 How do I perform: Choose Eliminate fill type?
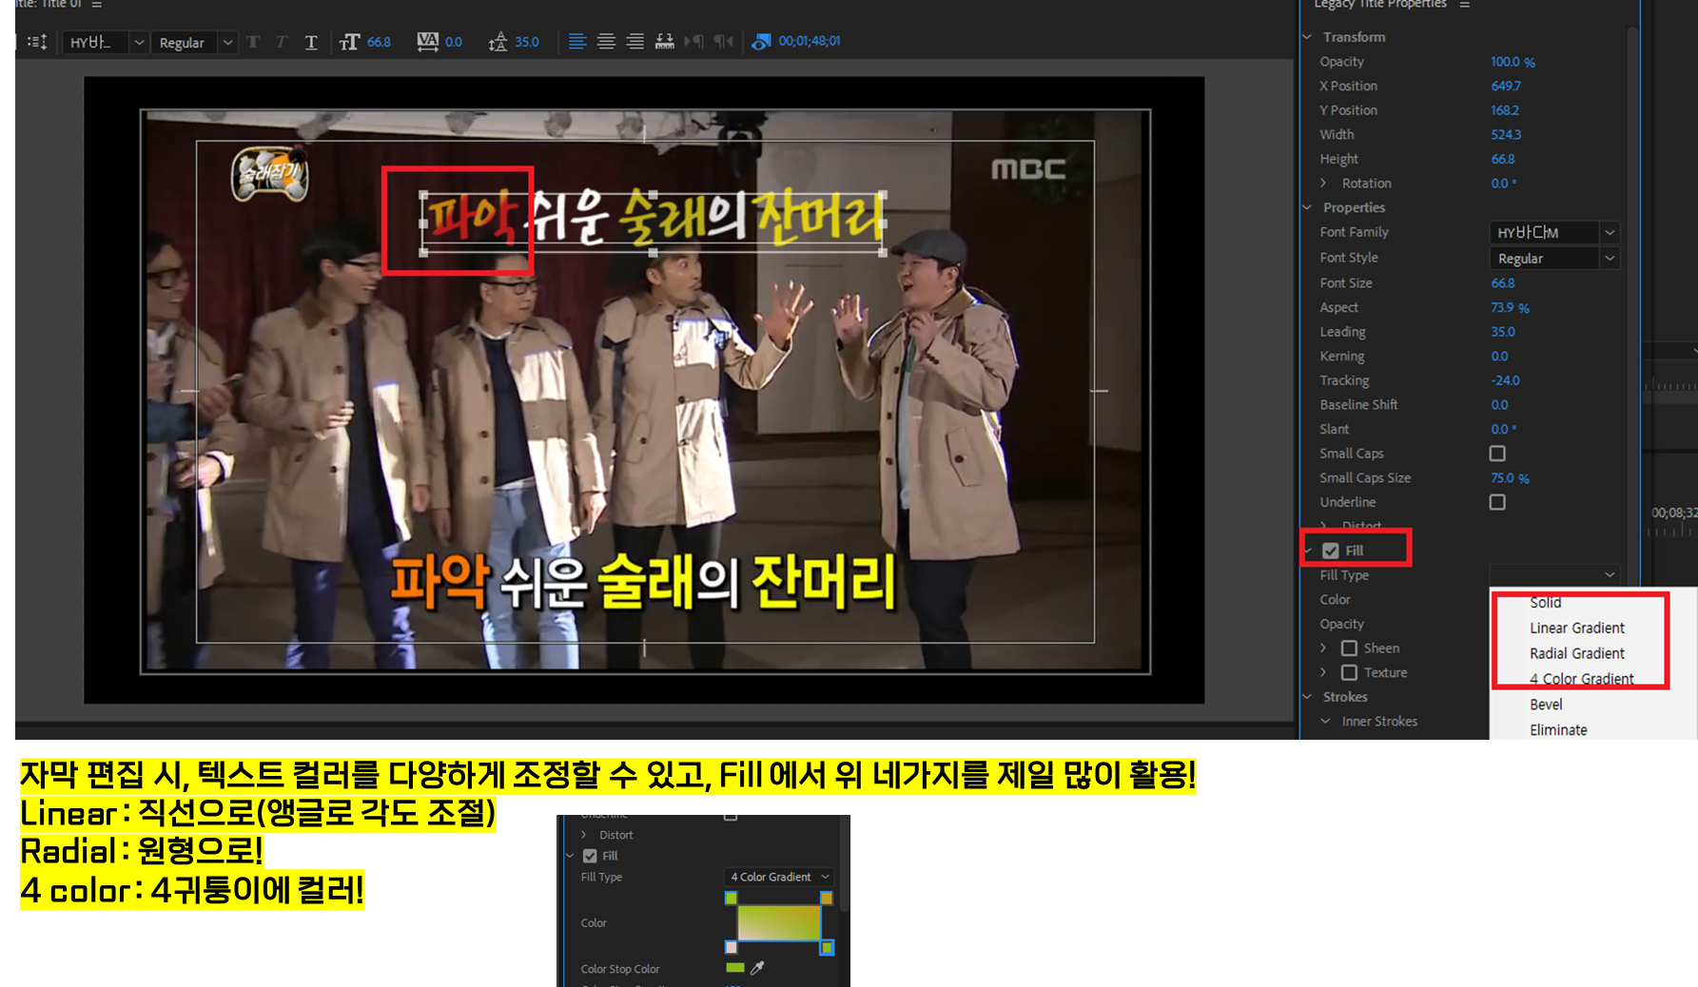[x=1558, y=730]
